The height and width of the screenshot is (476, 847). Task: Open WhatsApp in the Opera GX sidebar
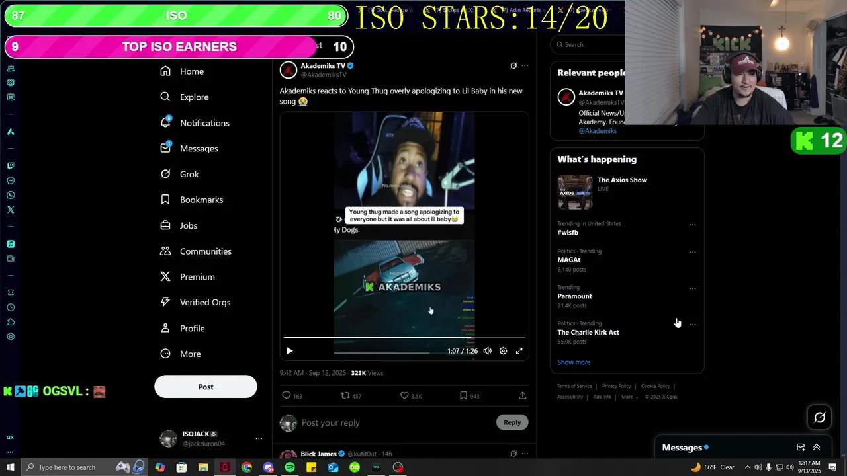[11, 195]
